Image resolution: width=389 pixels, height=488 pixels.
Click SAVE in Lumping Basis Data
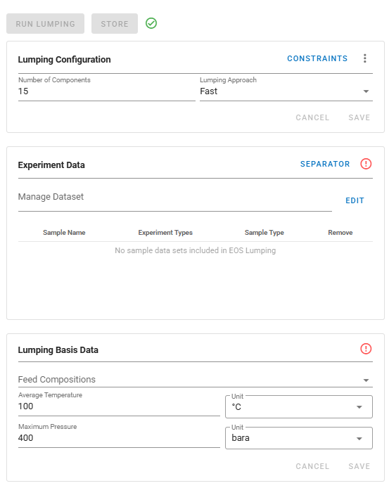(x=359, y=466)
